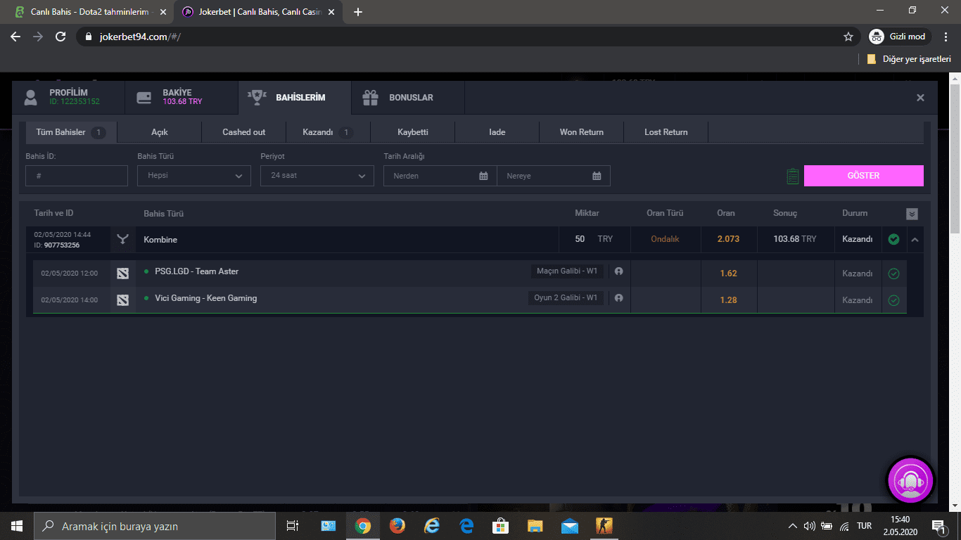This screenshot has height=540, width=961.
Task: Select the PSG.LGD - Team Aster match text
Action: click(196, 271)
